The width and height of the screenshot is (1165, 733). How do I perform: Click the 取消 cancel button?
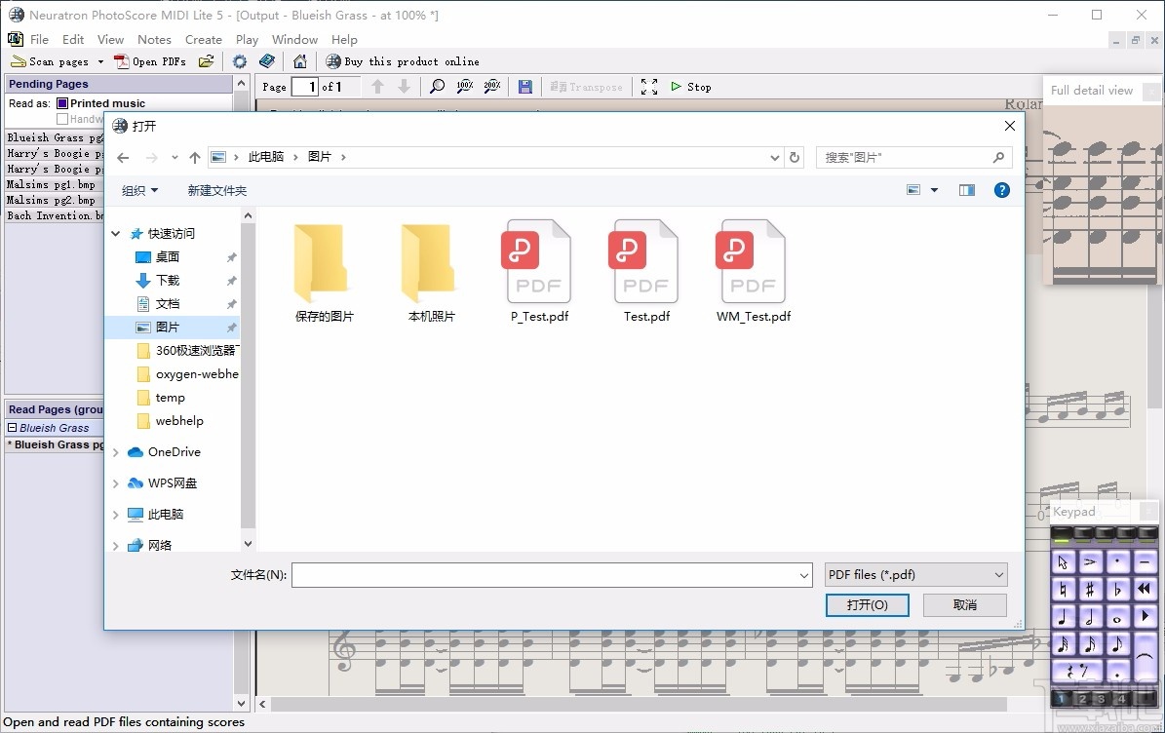pos(964,604)
